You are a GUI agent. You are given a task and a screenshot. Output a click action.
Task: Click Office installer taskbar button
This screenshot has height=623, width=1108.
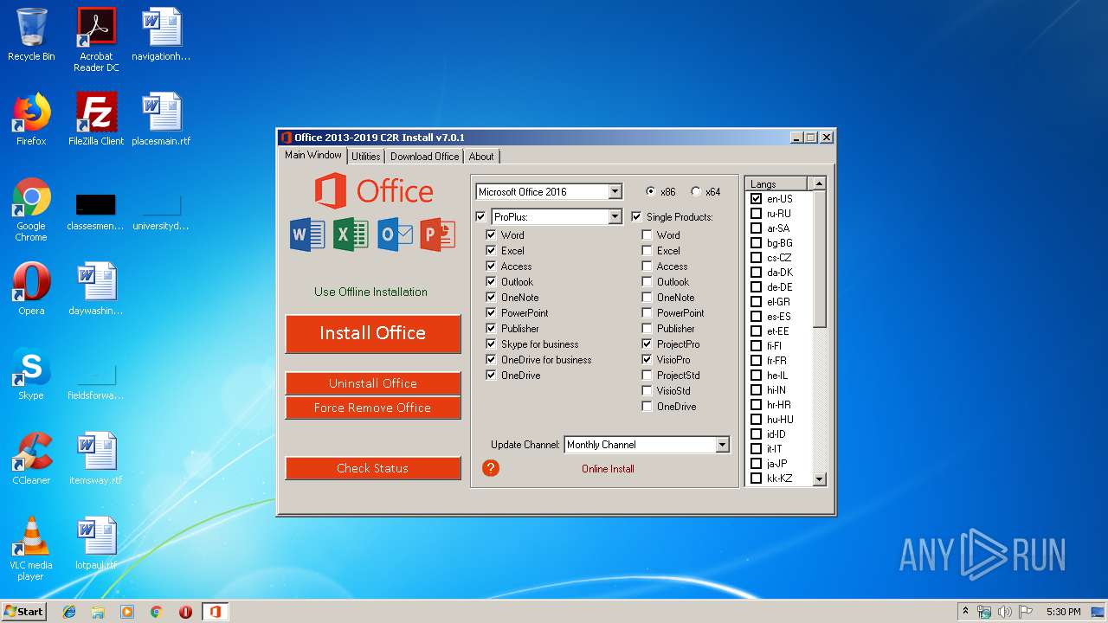216,612
